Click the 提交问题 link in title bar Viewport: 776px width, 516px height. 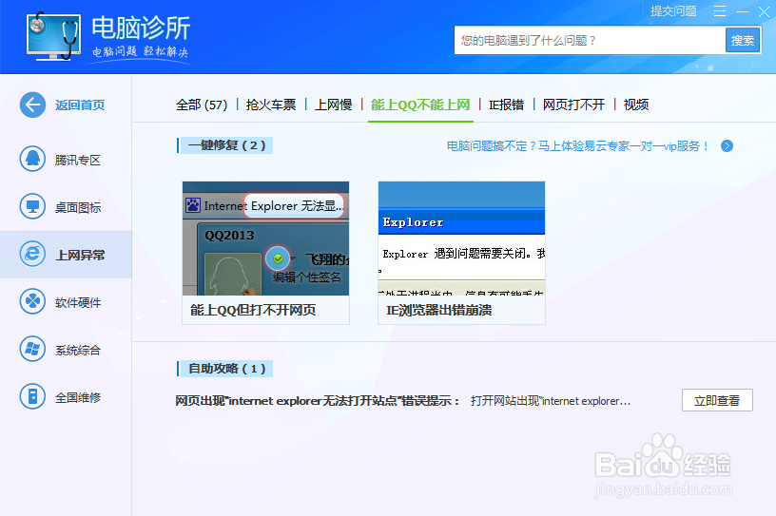point(673,10)
